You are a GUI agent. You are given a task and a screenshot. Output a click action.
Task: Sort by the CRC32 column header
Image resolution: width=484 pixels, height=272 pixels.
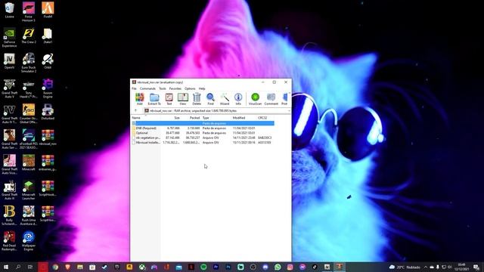click(262, 118)
